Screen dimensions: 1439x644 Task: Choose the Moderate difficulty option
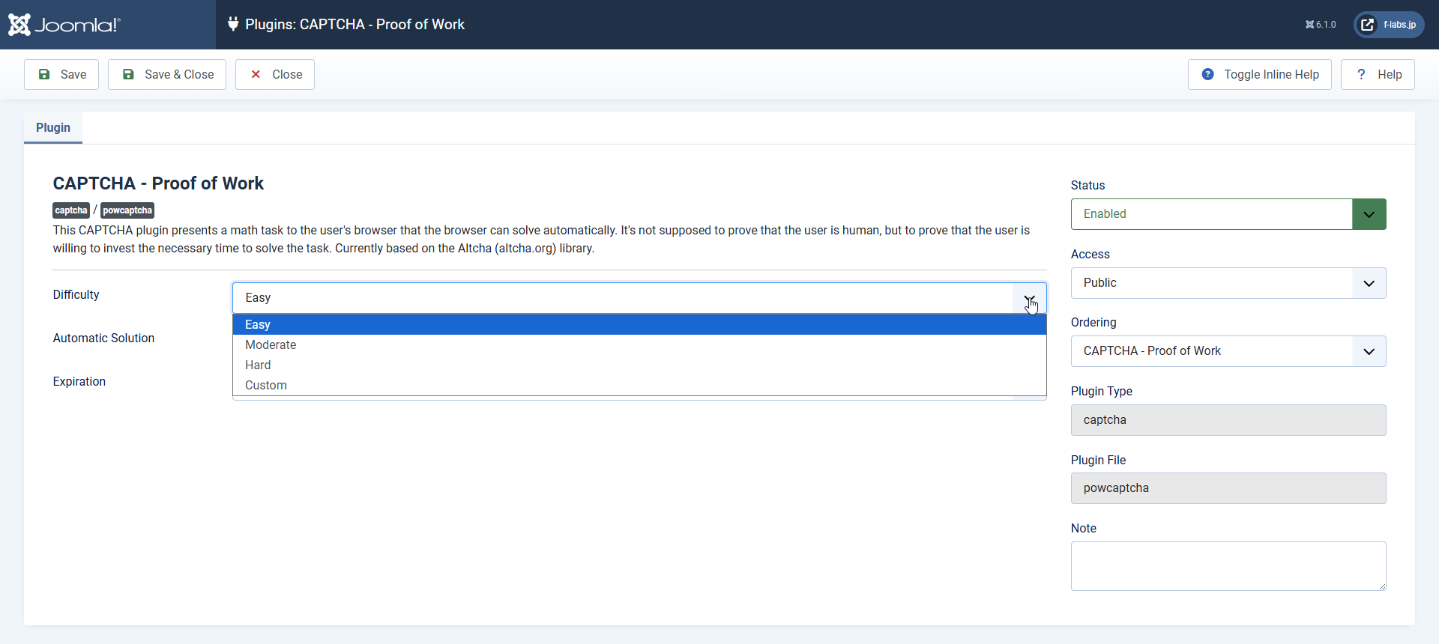point(639,344)
